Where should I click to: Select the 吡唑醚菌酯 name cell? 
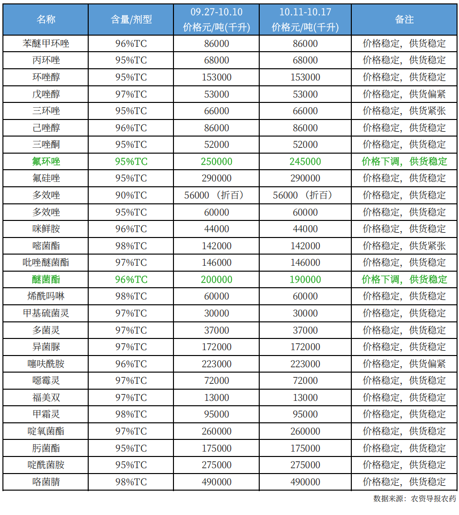click(46, 262)
